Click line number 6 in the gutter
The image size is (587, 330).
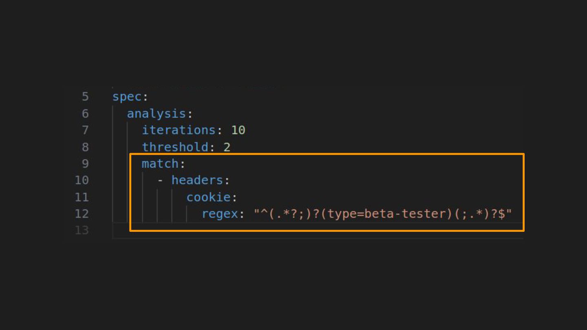point(85,113)
